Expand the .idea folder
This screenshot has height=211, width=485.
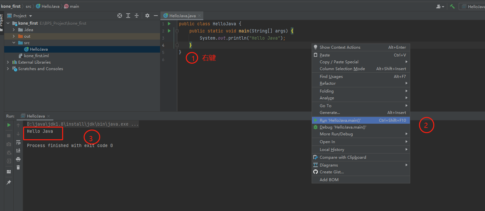[x=14, y=30]
